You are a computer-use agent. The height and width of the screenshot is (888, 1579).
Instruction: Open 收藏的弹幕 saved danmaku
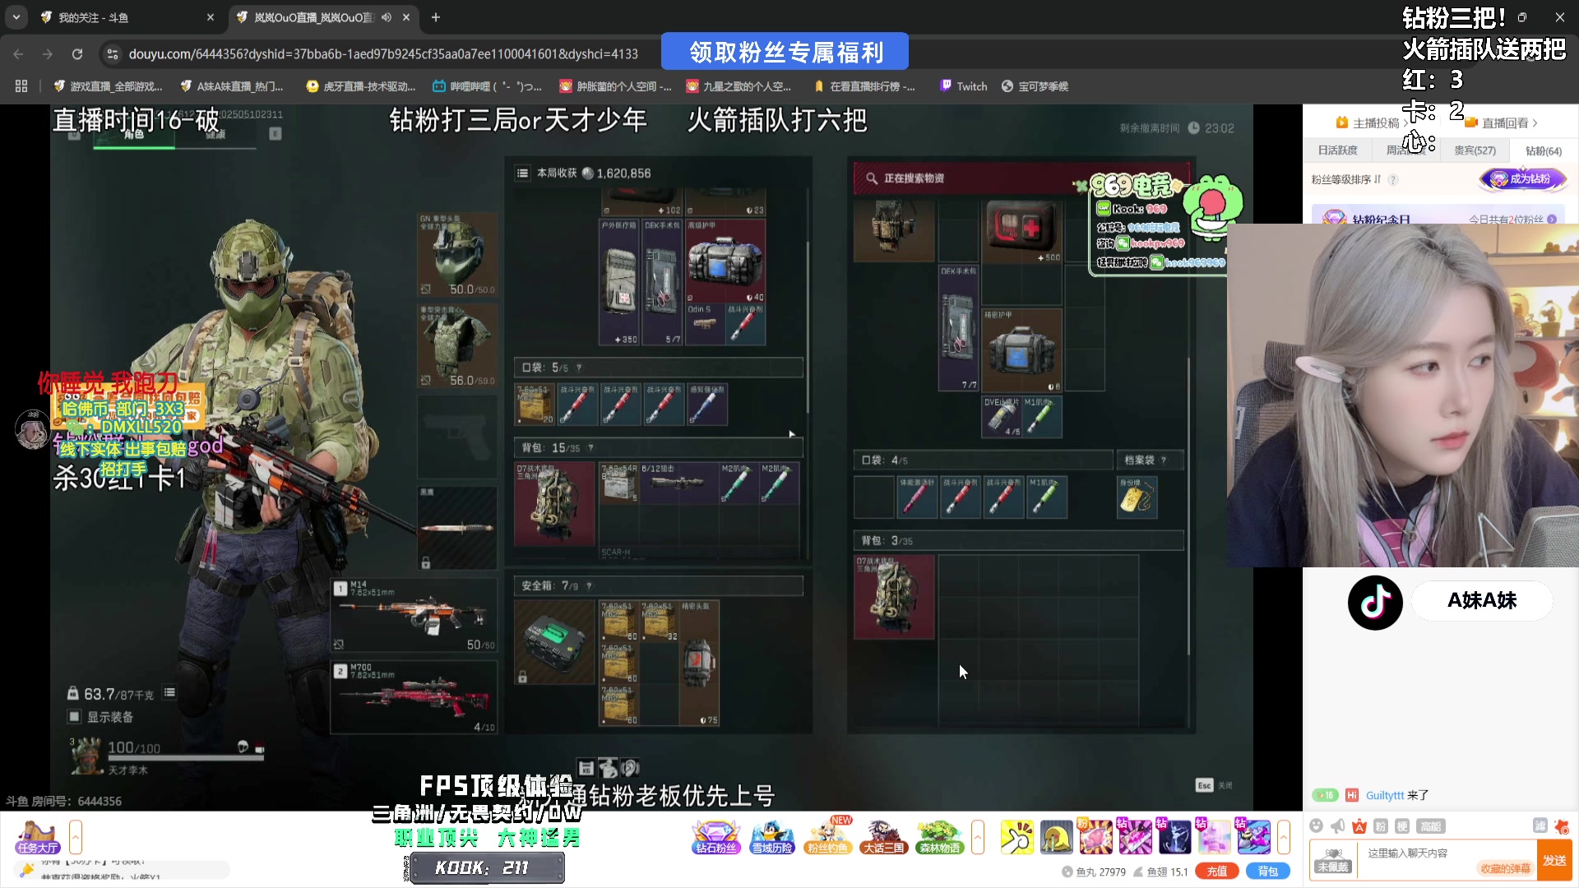tap(1505, 869)
